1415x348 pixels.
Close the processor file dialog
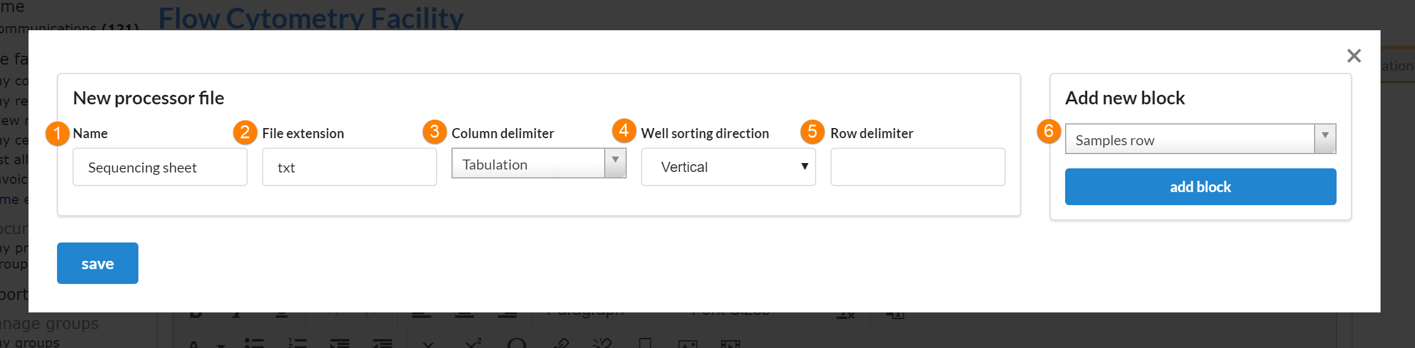tap(1354, 56)
